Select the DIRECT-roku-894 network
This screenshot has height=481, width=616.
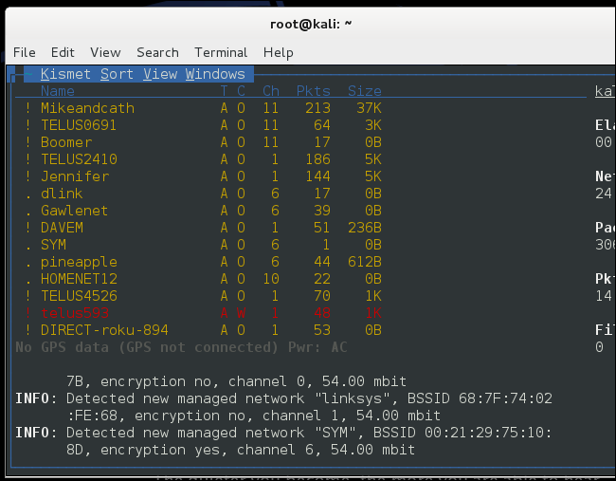tap(104, 330)
